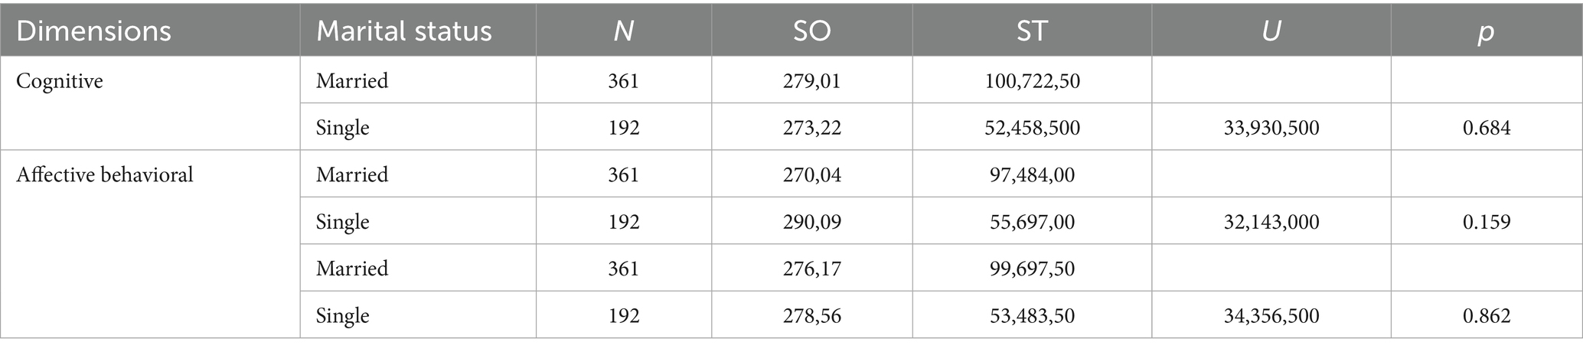Click the ST value 52,458,500
1583x352 pixels.
coord(1031,128)
